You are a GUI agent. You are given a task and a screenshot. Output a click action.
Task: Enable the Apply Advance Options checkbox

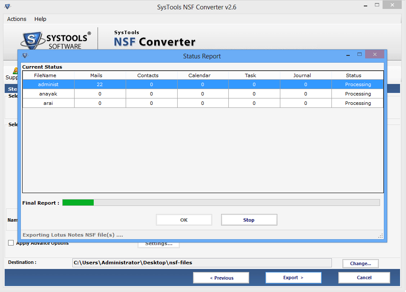[x=11, y=243]
